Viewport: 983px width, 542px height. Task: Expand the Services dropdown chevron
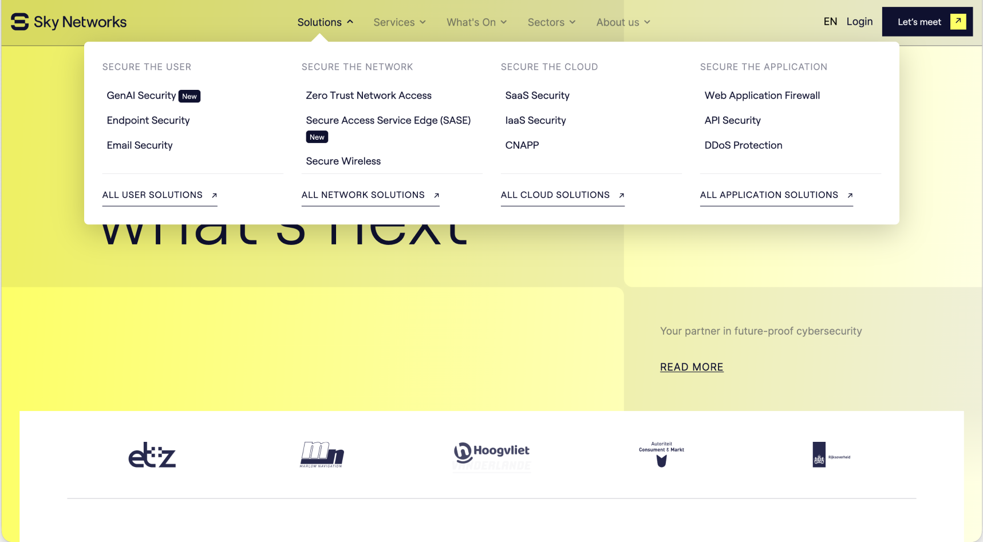[423, 22]
